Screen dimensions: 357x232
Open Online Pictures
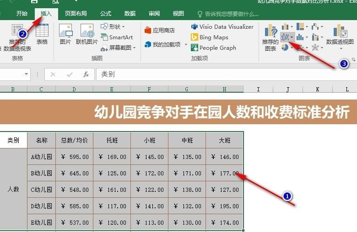click(87, 34)
